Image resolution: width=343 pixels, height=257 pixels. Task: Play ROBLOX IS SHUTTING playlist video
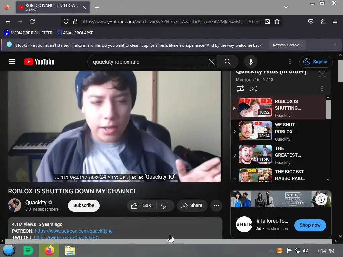[x=278, y=108]
